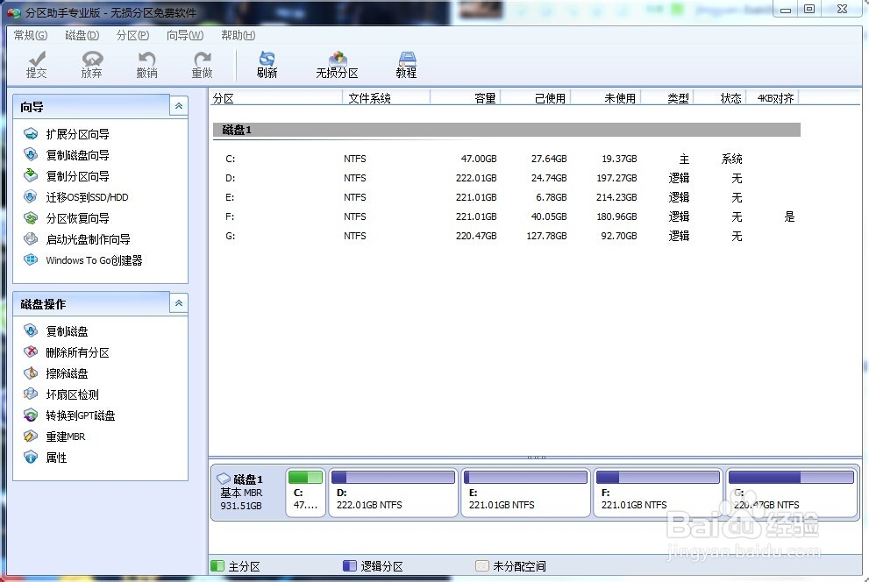Viewport: 869px width, 582px height.
Task: Click the 状态 column header
Action: pyautogui.click(x=721, y=98)
